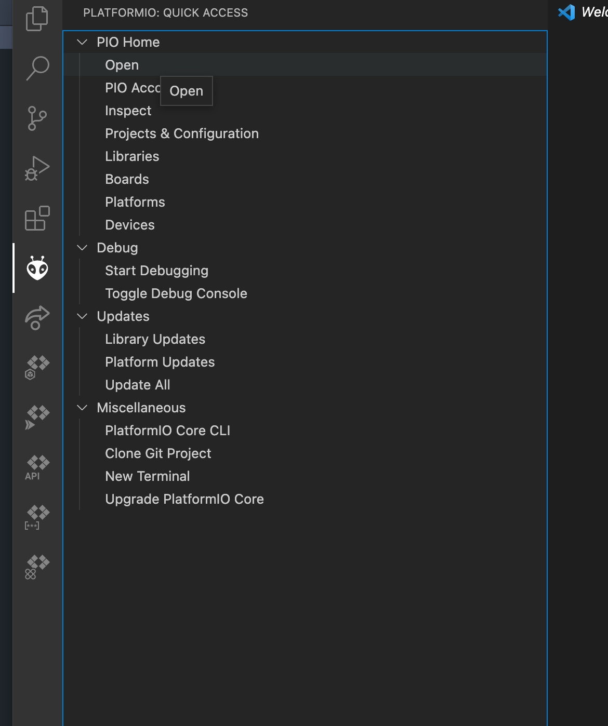Image resolution: width=608 pixels, height=726 pixels.
Task: Open the Live Share arrow icon
Action: click(x=37, y=317)
